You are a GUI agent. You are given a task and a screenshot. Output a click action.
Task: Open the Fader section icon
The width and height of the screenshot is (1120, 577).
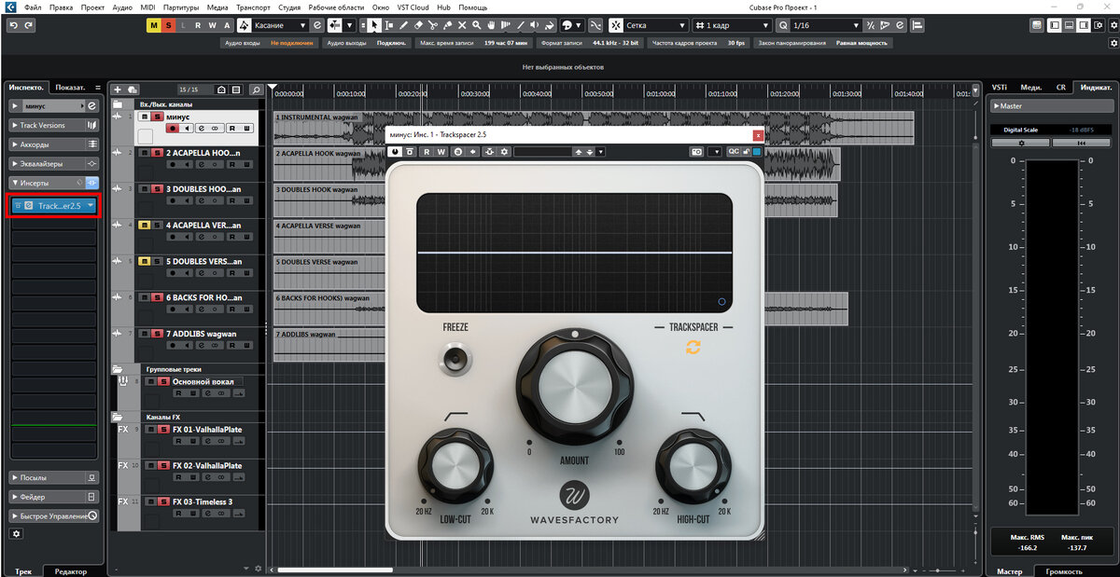click(x=91, y=497)
